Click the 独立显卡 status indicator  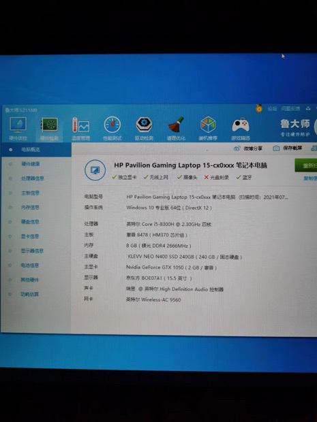pos(124,178)
